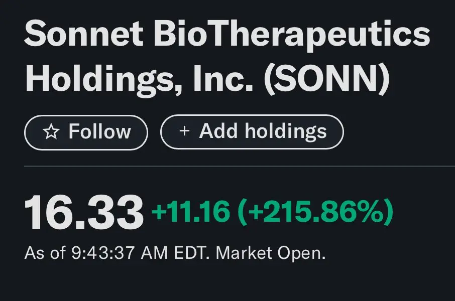Click the Follow label text
The height and width of the screenshot is (301, 455).
[99, 131]
